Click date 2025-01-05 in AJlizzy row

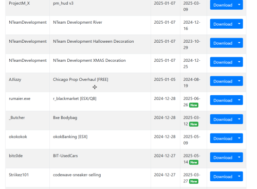(x=164, y=79)
